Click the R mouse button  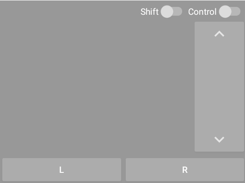[x=185, y=170]
